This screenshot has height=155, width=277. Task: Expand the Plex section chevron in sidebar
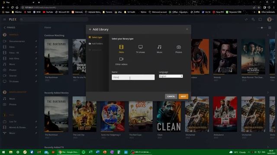5,115
